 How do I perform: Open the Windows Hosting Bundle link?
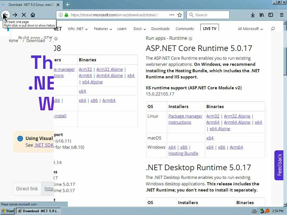[x=183, y=153]
